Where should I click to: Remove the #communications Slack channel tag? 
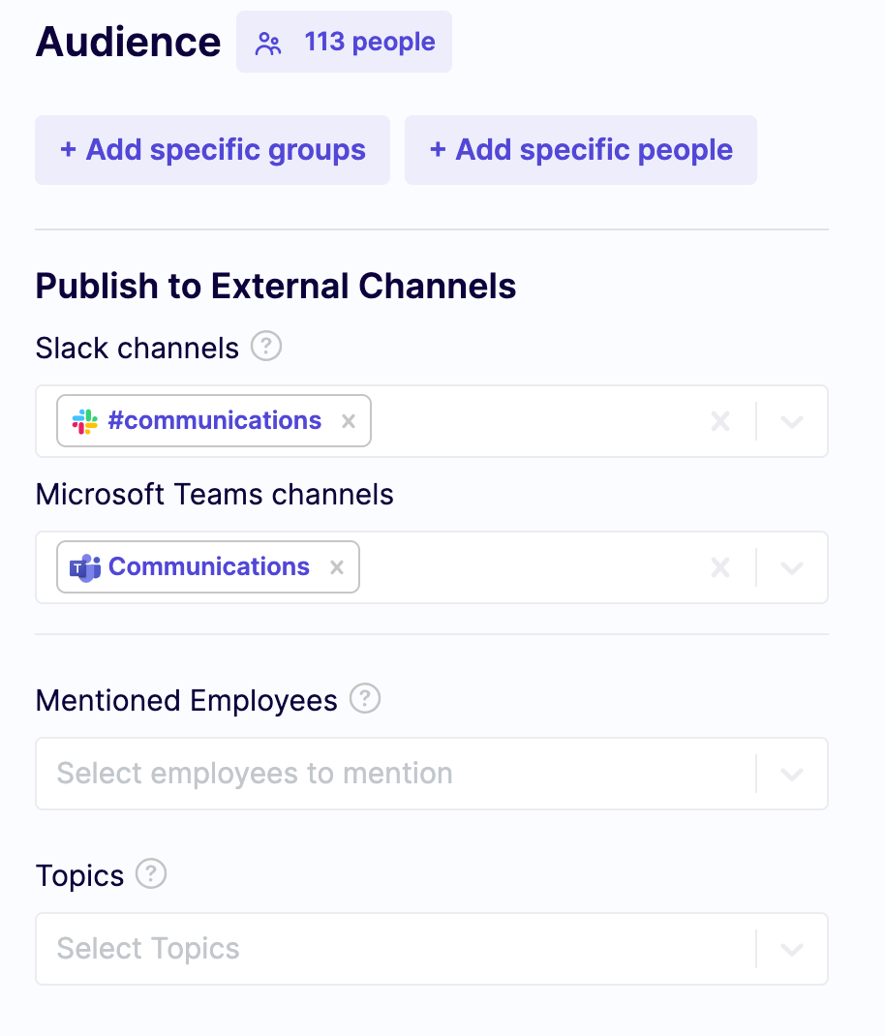tap(349, 421)
